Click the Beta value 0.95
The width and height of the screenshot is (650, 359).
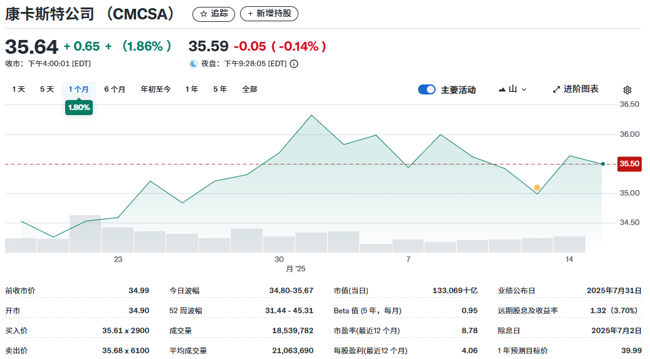[469, 311]
